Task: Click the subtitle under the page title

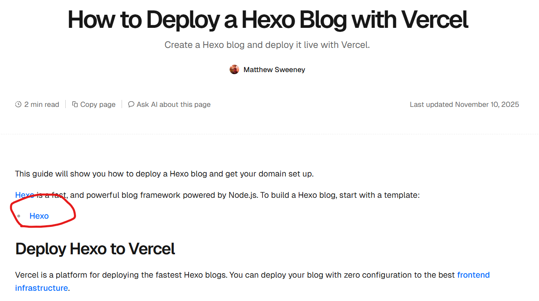Action: tap(267, 45)
